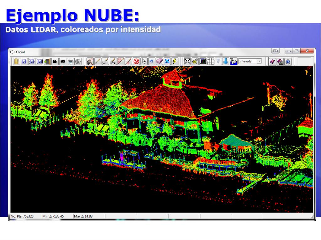Select the pencil with X point tool
Screen dimensions: 321x240
[98, 61]
